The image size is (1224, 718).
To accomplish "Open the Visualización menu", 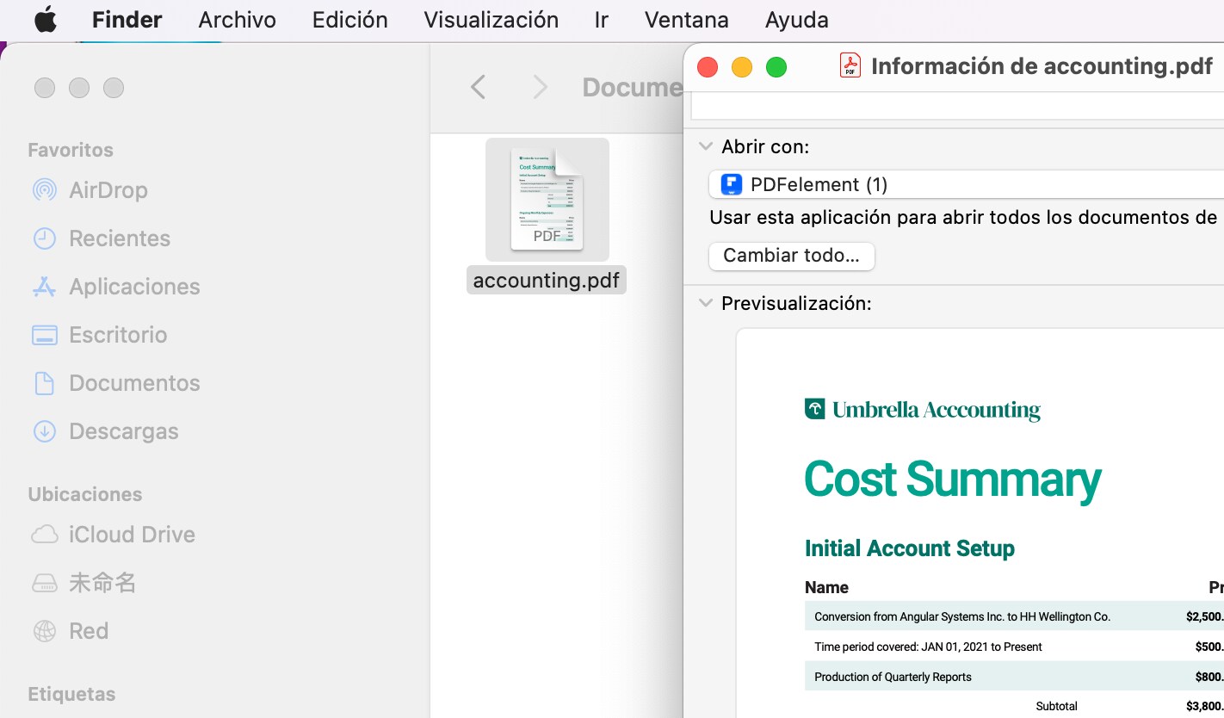I will click(x=491, y=20).
